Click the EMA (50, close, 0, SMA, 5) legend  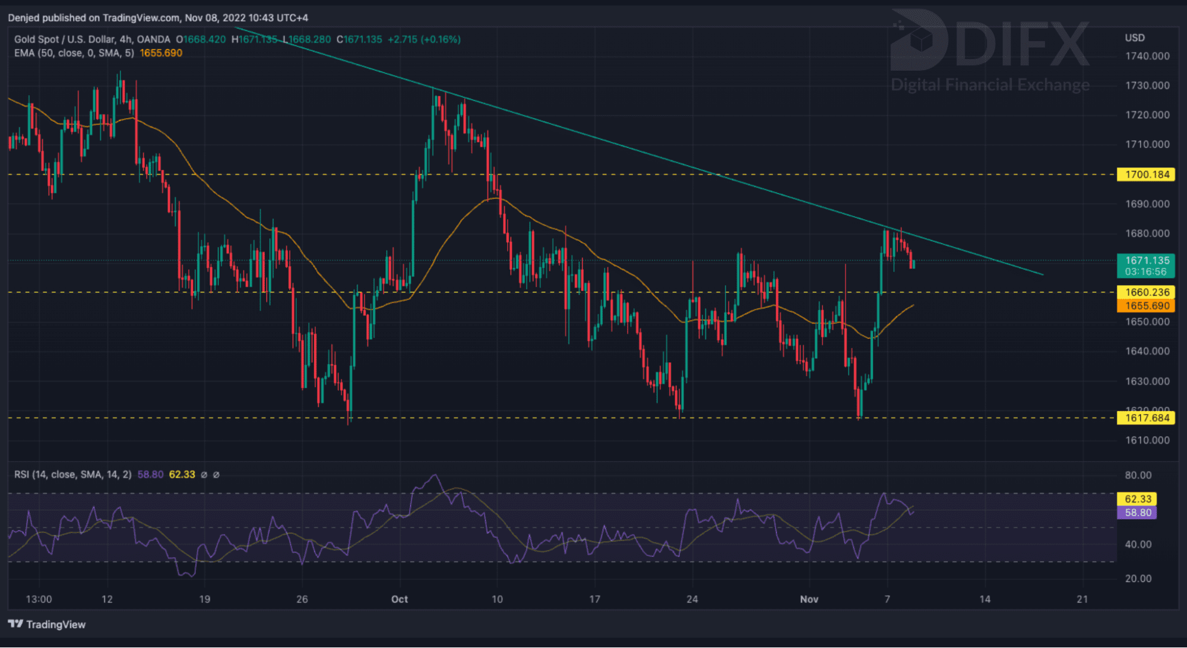coord(74,53)
